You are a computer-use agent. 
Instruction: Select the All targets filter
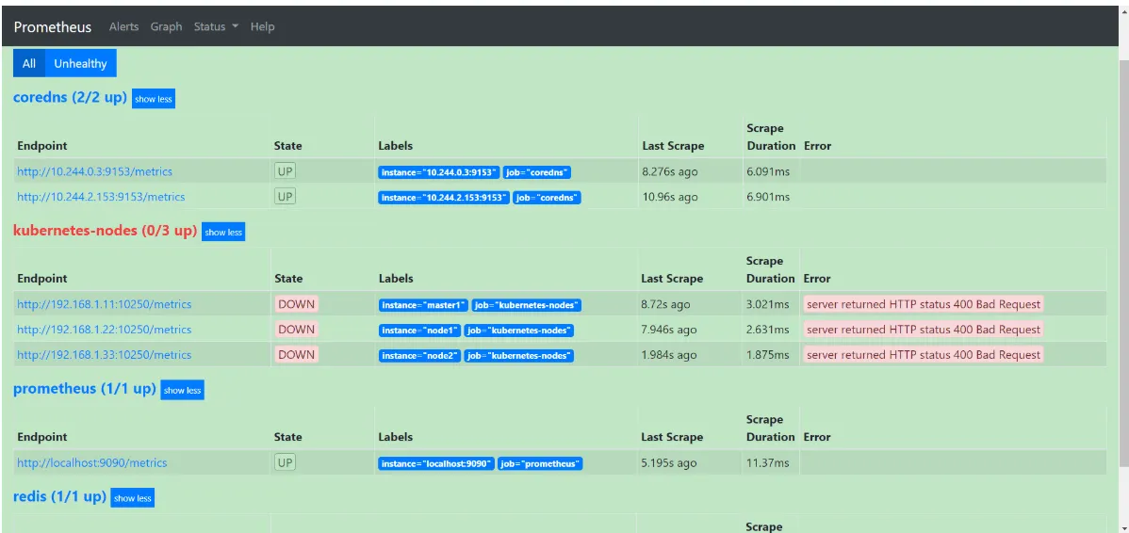[x=29, y=63]
